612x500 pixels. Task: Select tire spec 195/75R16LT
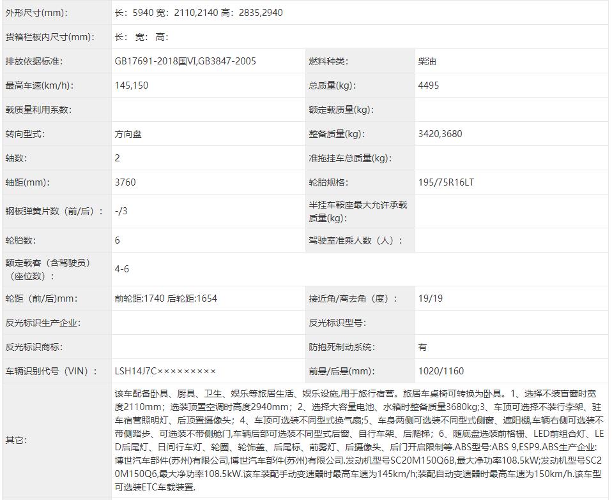point(446,182)
